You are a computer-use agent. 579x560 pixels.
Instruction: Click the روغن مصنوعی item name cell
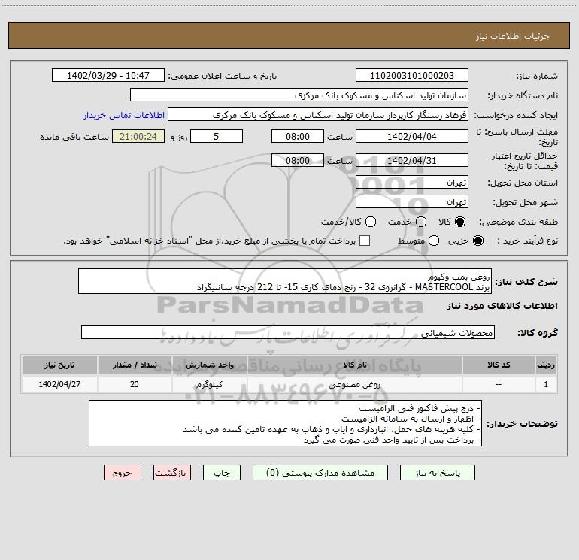354,384
